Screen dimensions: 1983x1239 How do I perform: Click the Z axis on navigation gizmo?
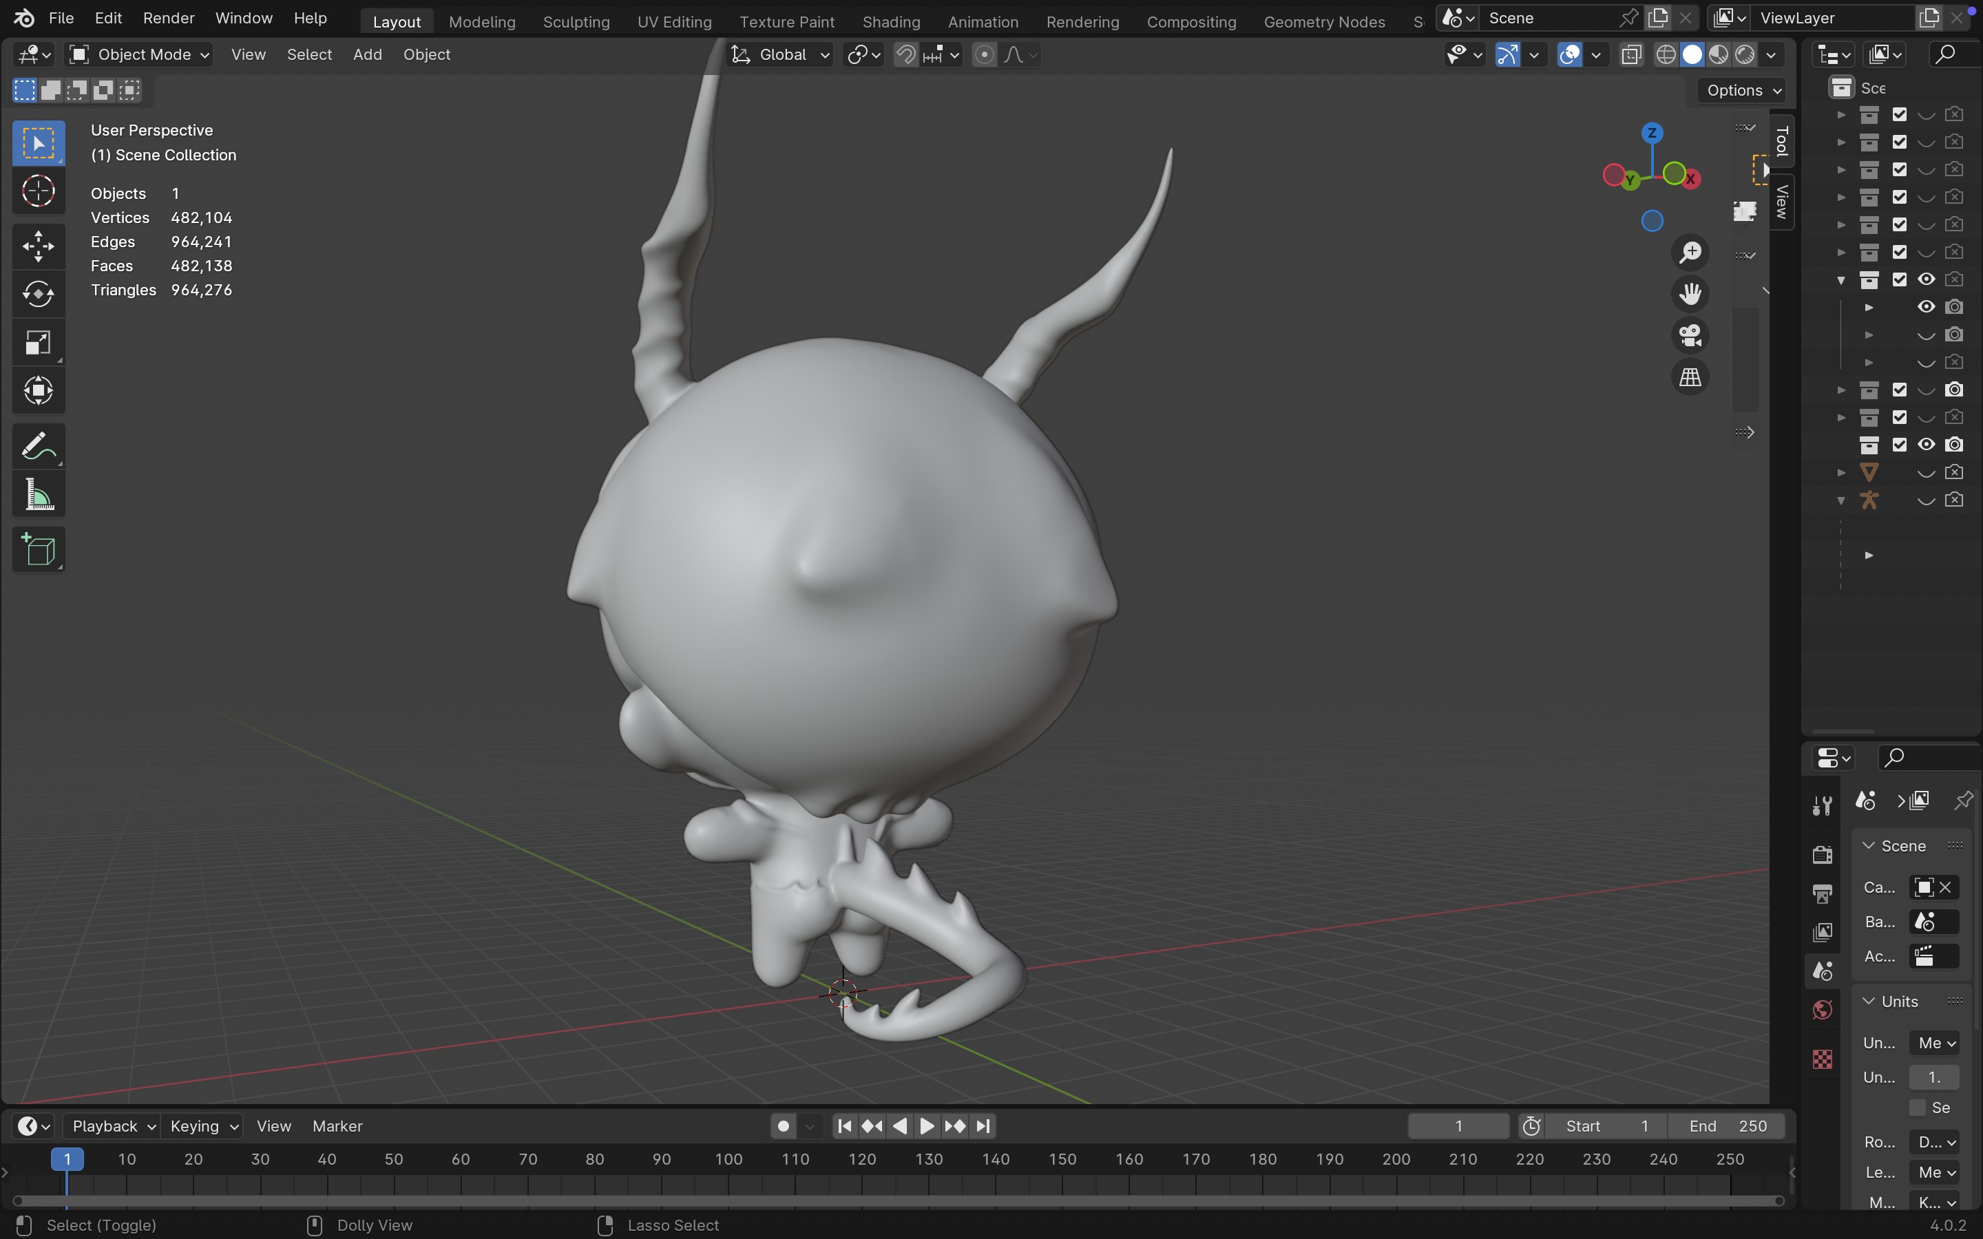[x=1652, y=133]
